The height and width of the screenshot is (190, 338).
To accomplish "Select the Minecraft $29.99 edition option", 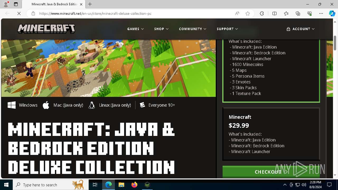I will coord(271,134).
